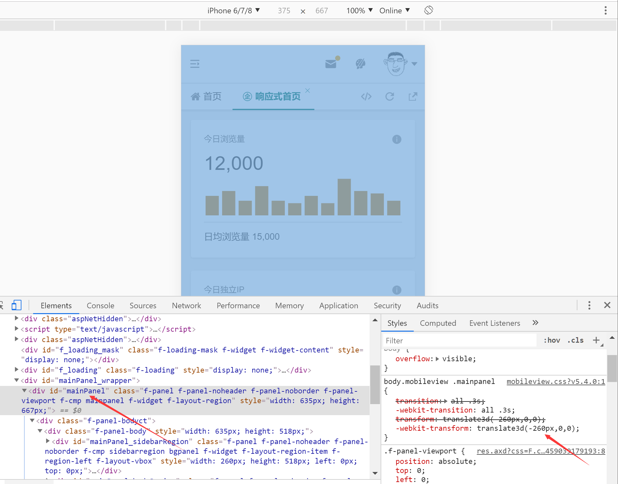This screenshot has height=484, width=618.
Task: Close the 响应式首页 tab
Action: pos(308,91)
